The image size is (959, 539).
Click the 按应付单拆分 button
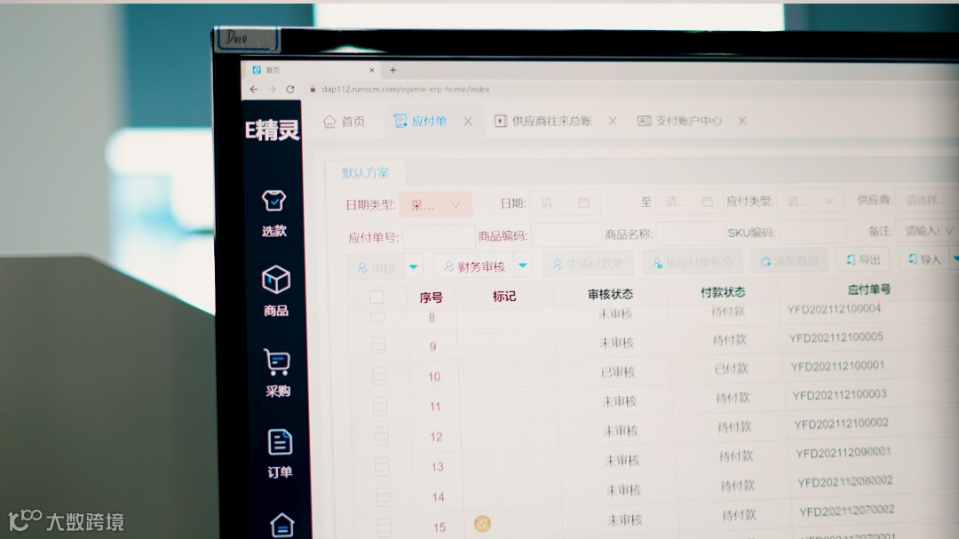(692, 263)
